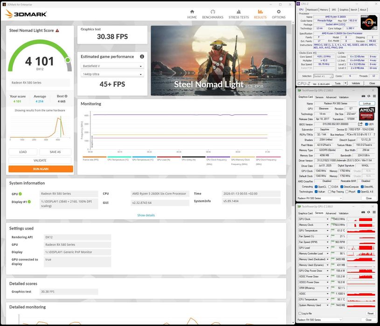Click green check icon beside Display #1

pos(29,201)
